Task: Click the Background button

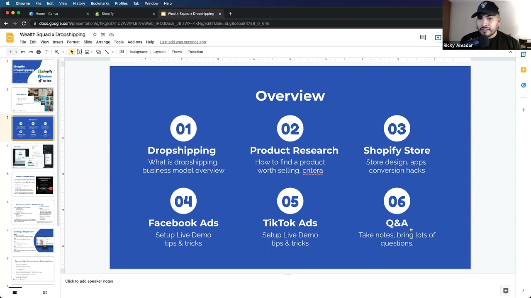Action: pos(139,52)
